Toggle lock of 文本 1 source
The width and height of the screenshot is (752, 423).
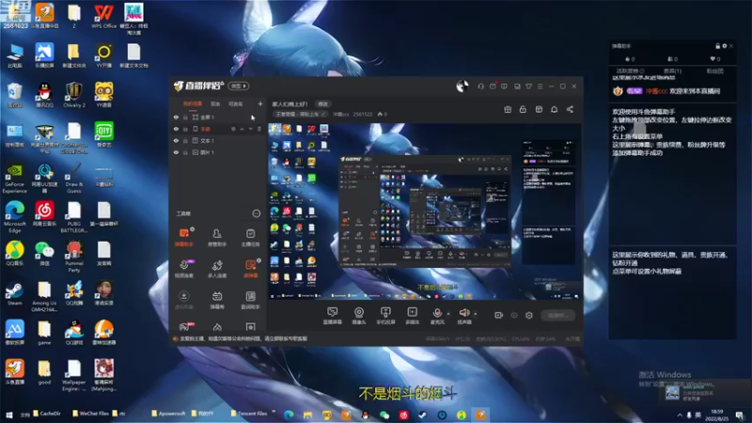click(185, 140)
